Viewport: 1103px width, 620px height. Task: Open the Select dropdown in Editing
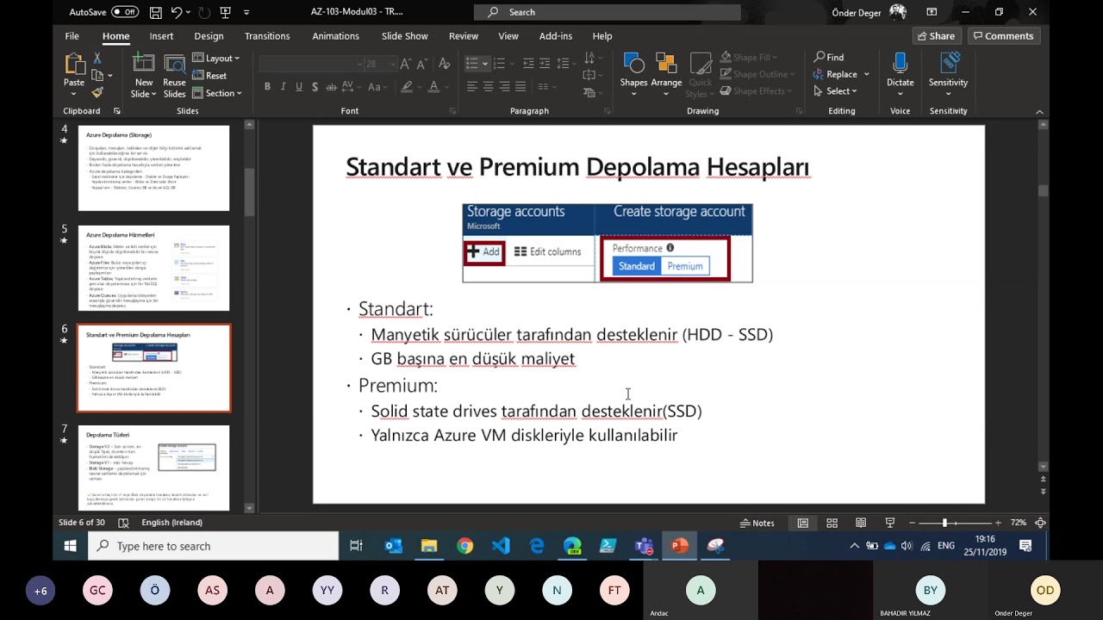pyautogui.click(x=835, y=91)
